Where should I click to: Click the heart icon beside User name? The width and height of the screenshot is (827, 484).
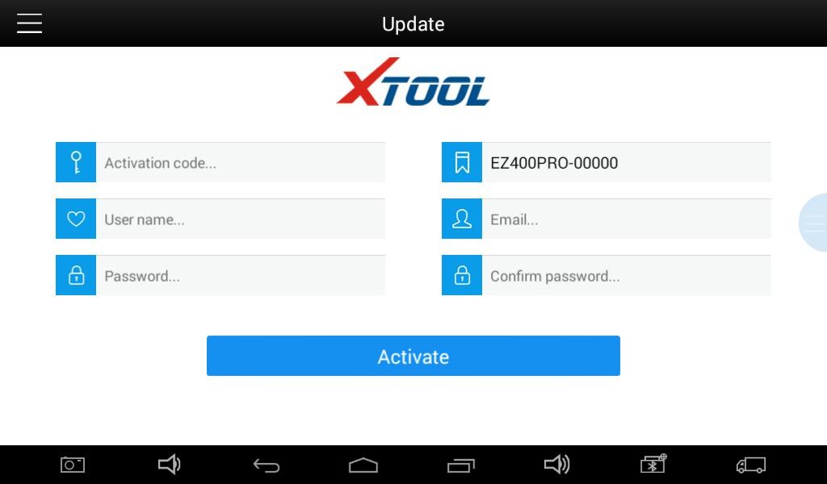point(76,219)
